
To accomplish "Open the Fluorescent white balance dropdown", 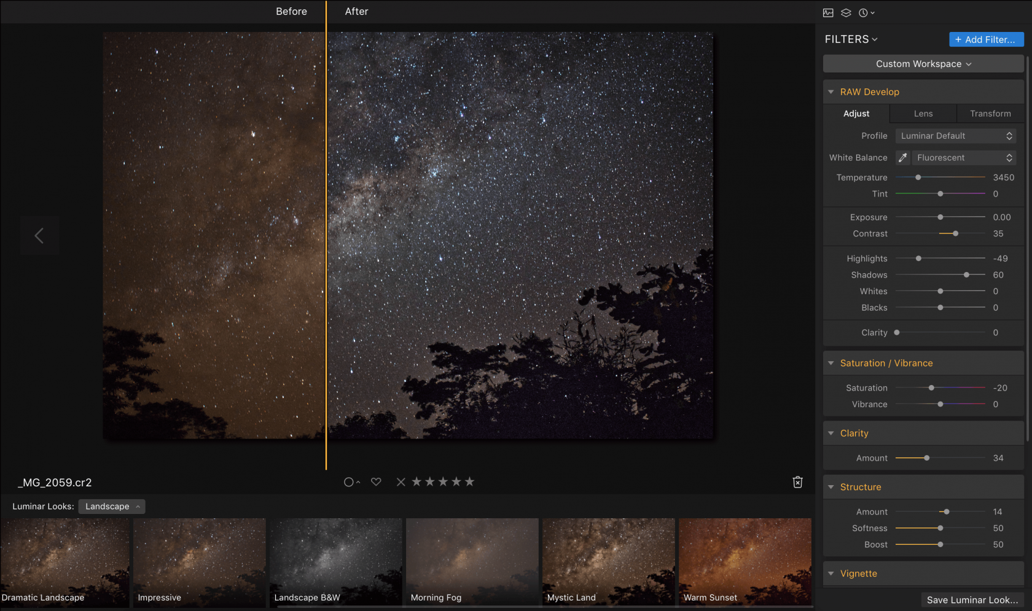I will (963, 157).
